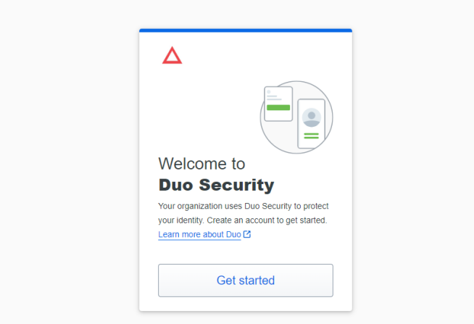Click the word 'Welcome' in the heading
This screenshot has height=324, width=474.
tap(192, 164)
